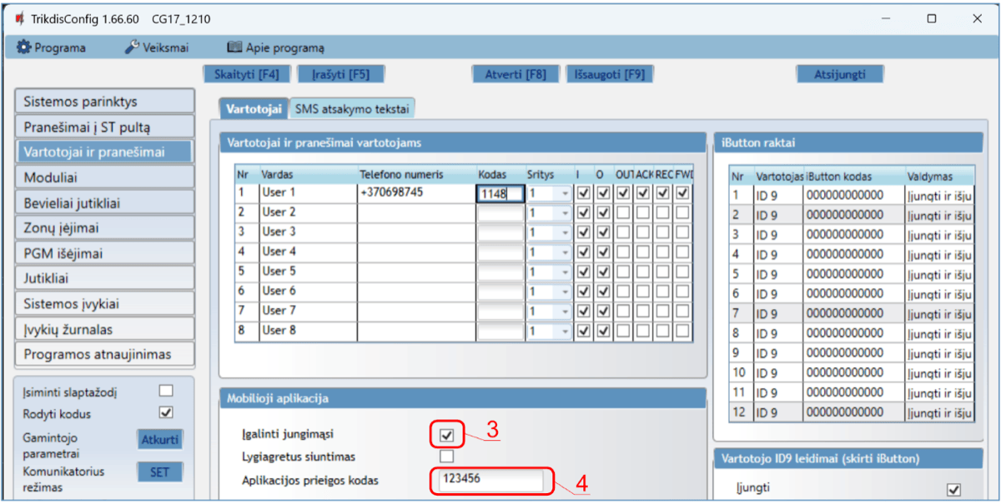
Task: Switch to SMS atsakymo tekstai tab
Action: [352, 108]
